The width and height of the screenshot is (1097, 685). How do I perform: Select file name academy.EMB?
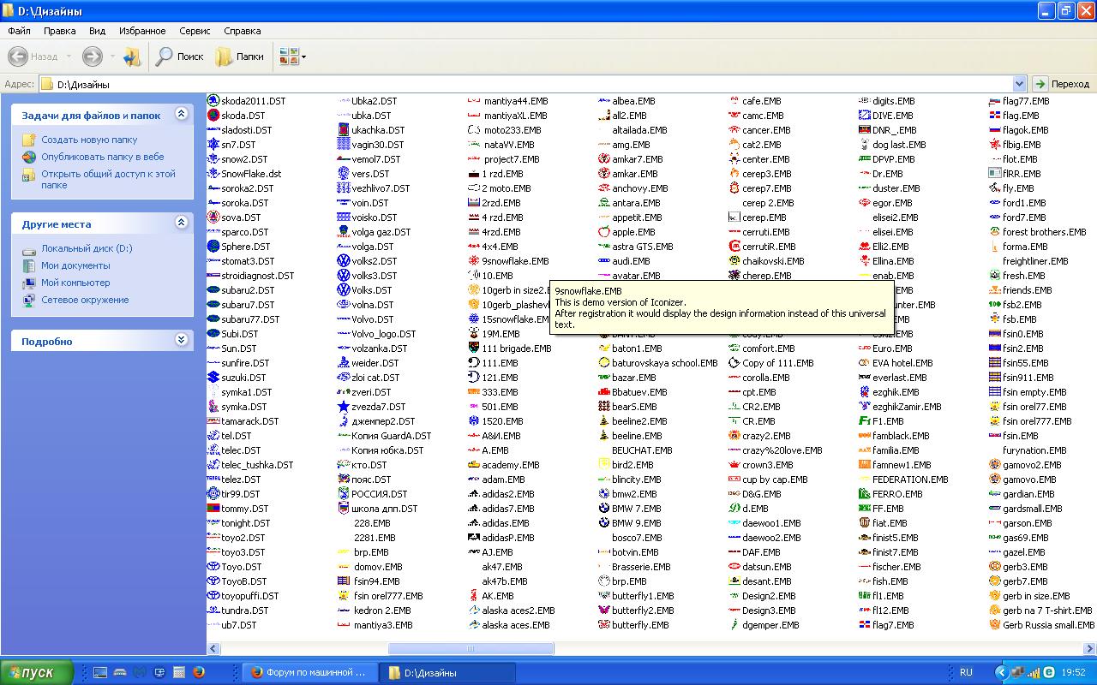(511, 465)
